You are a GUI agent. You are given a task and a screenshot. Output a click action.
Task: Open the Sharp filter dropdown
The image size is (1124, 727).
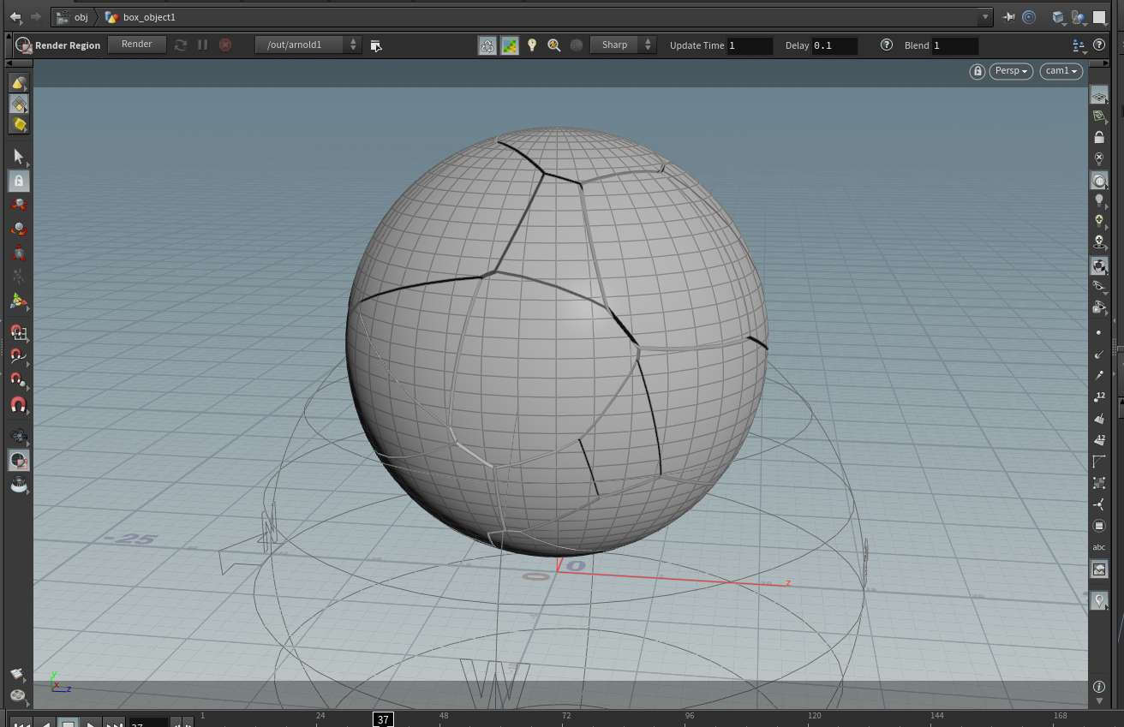623,45
